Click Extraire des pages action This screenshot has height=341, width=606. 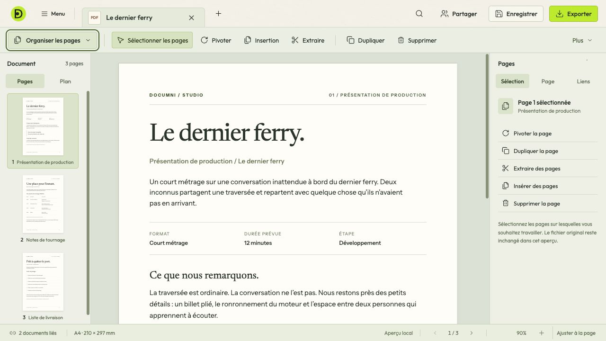pos(548,168)
